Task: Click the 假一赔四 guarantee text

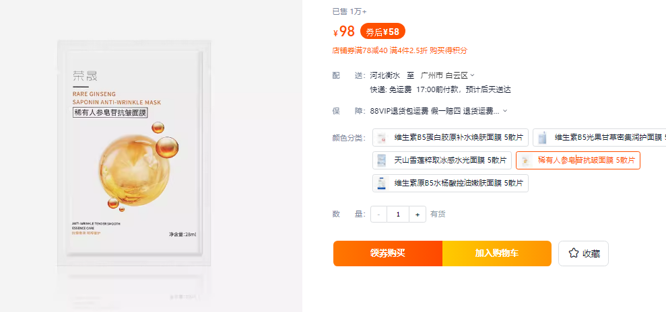Action: 445,111
